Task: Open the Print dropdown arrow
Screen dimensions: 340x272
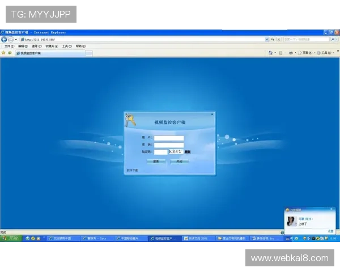Action: click(x=295, y=53)
